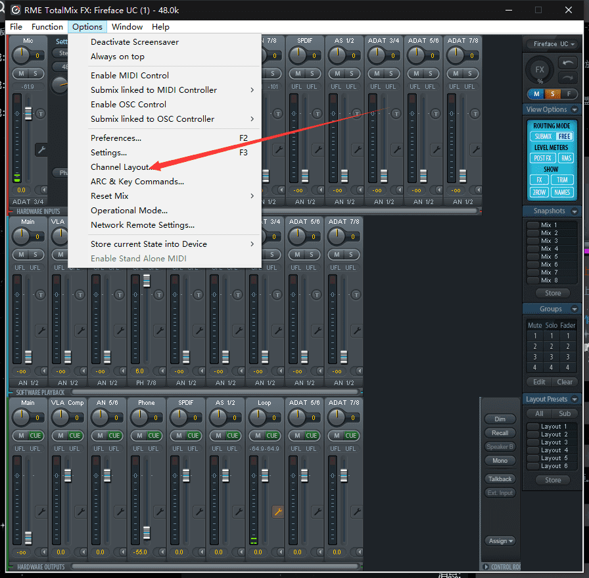Open the Window menu
This screenshot has height=578, width=589.
click(x=127, y=27)
